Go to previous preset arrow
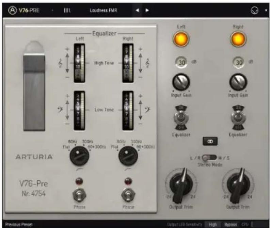This screenshot has width=270, height=228. (137, 10)
